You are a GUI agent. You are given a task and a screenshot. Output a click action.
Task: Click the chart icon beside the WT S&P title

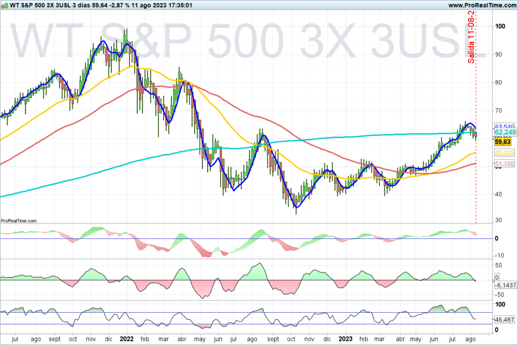tap(4, 5)
